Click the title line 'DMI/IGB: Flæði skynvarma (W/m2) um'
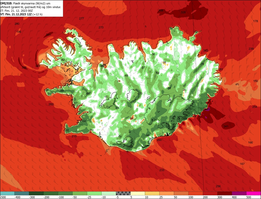 (25, 3)
